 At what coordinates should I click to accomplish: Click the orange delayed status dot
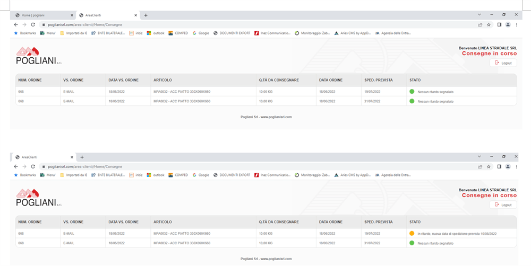tap(412, 233)
